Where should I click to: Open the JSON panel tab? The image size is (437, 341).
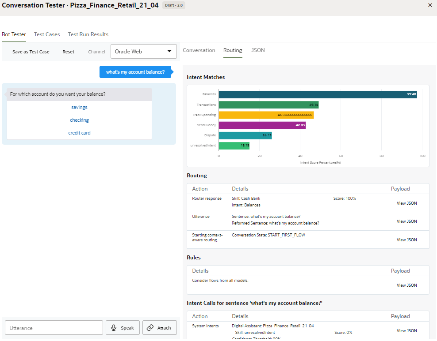point(258,50)
